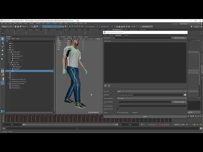
Task: Open the first dropdown below dialog list
Action: [151, 92]
